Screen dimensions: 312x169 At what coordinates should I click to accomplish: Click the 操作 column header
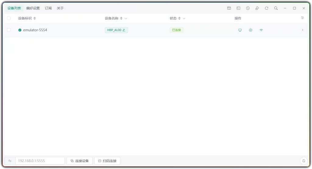(238, 18)
